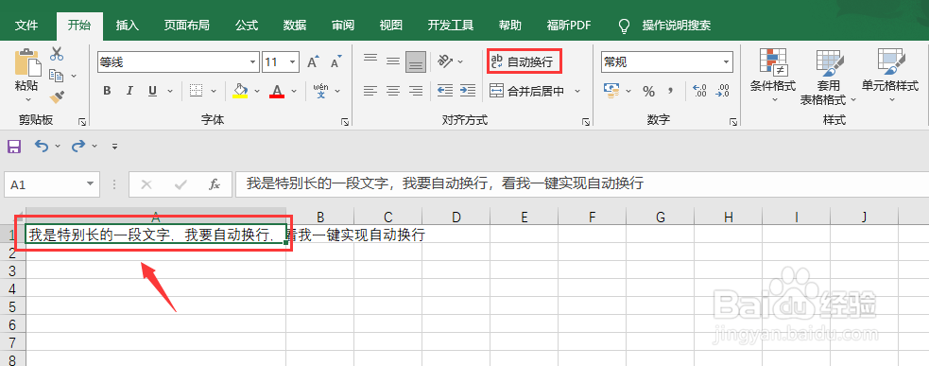This screenshot has width=929, height=366.
Task: Click the Cut scissors icon
Action: pos(57,53)
